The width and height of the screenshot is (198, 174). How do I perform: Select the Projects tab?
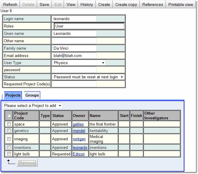(x=13, y=95)
